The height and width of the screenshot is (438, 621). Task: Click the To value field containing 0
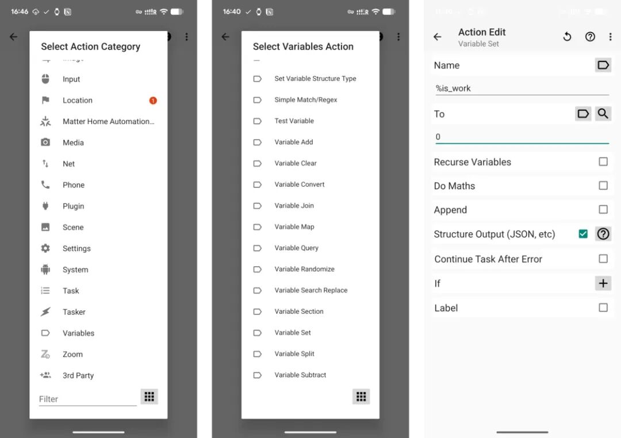tap(522, 137)
